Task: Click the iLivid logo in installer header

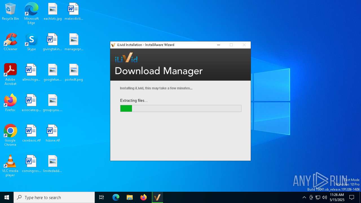Action: click(x=126, y=58)
